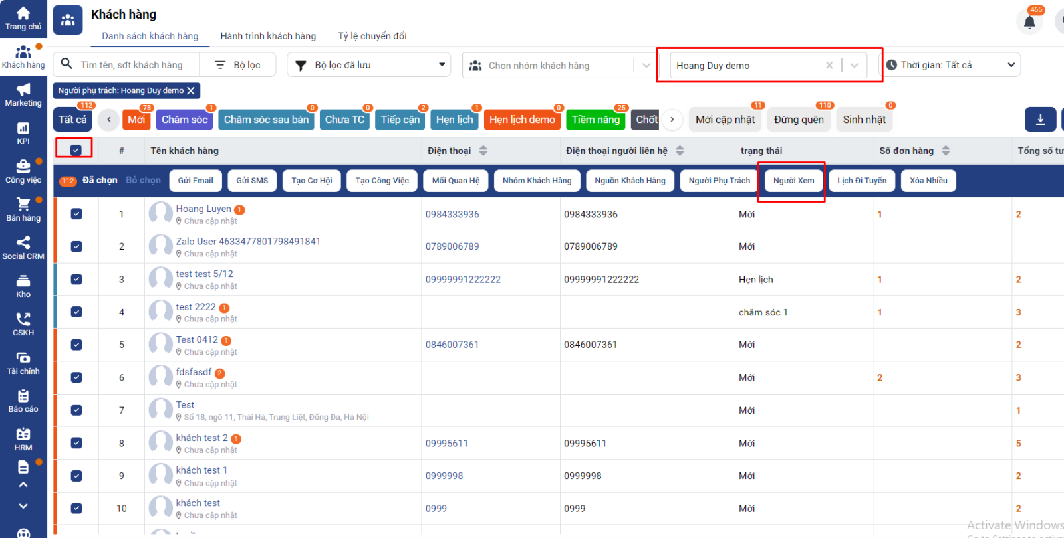Click the Gửi Email button

pyautogui.click(x=196, y=181)
